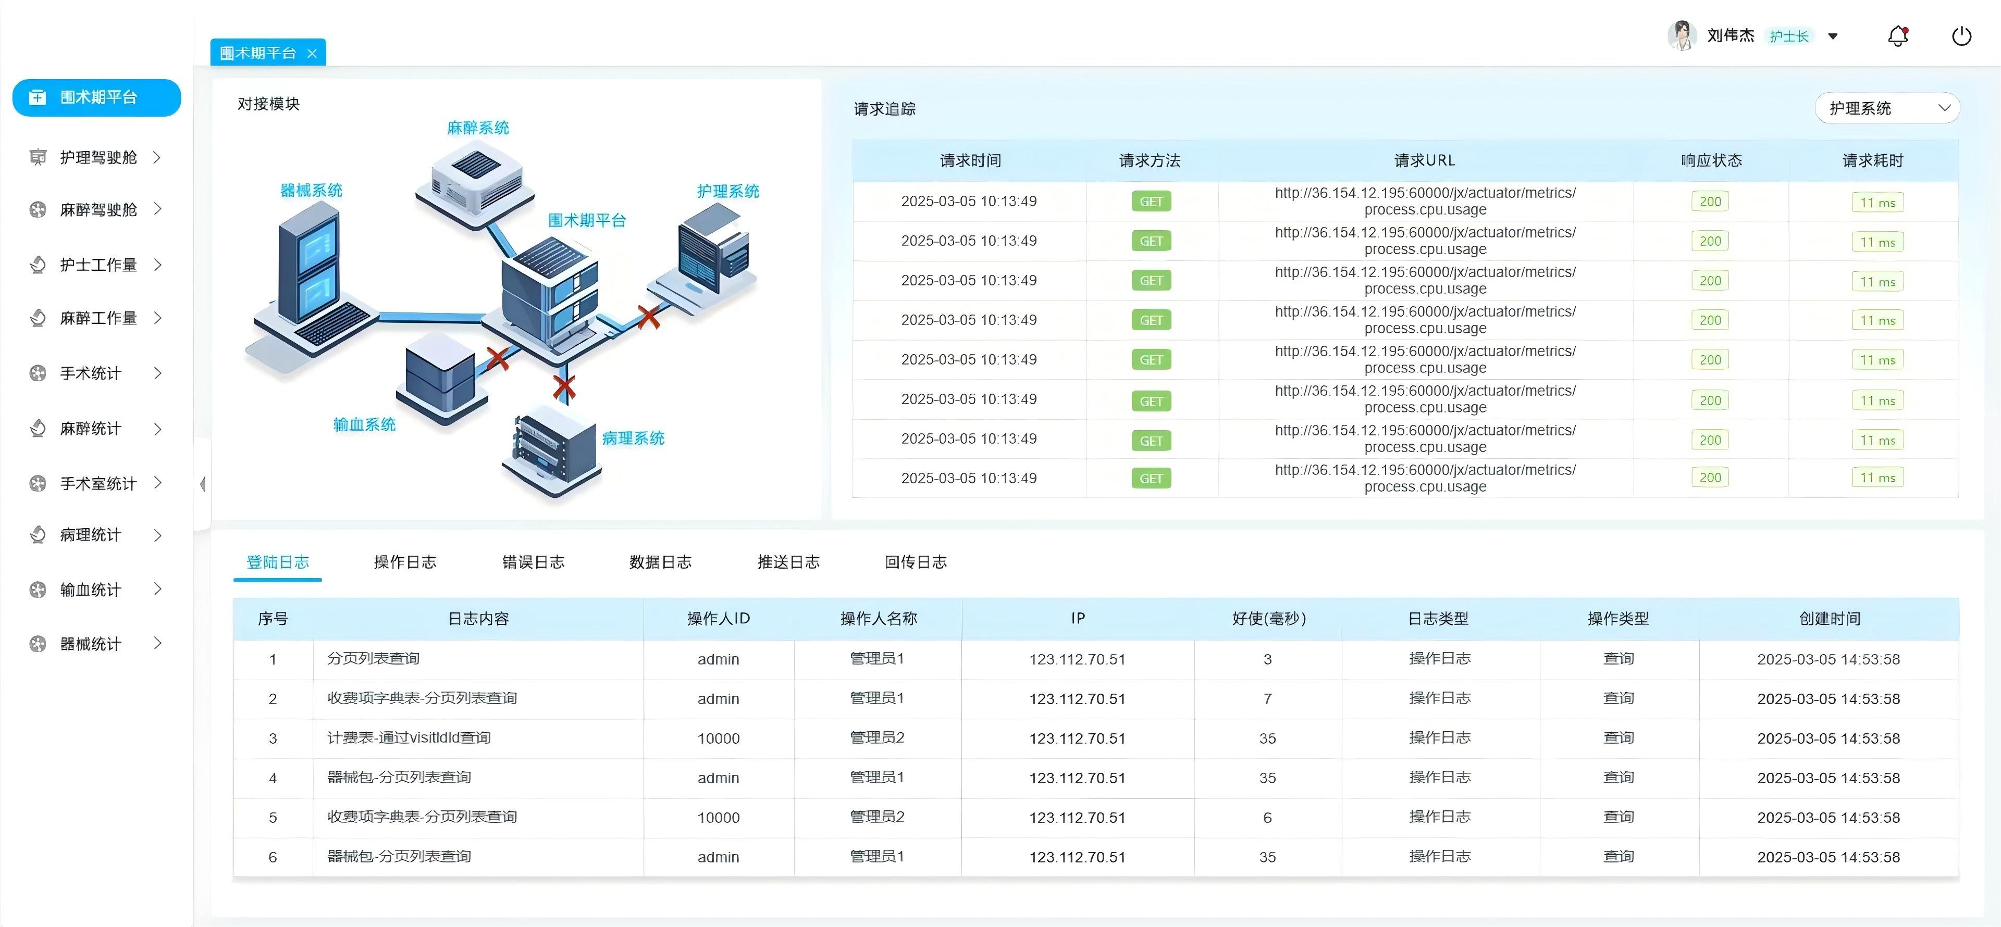The image size is (2001, 927).
Task: Close the 围术期平台 page tab
Action: click(x=312, y=54)
